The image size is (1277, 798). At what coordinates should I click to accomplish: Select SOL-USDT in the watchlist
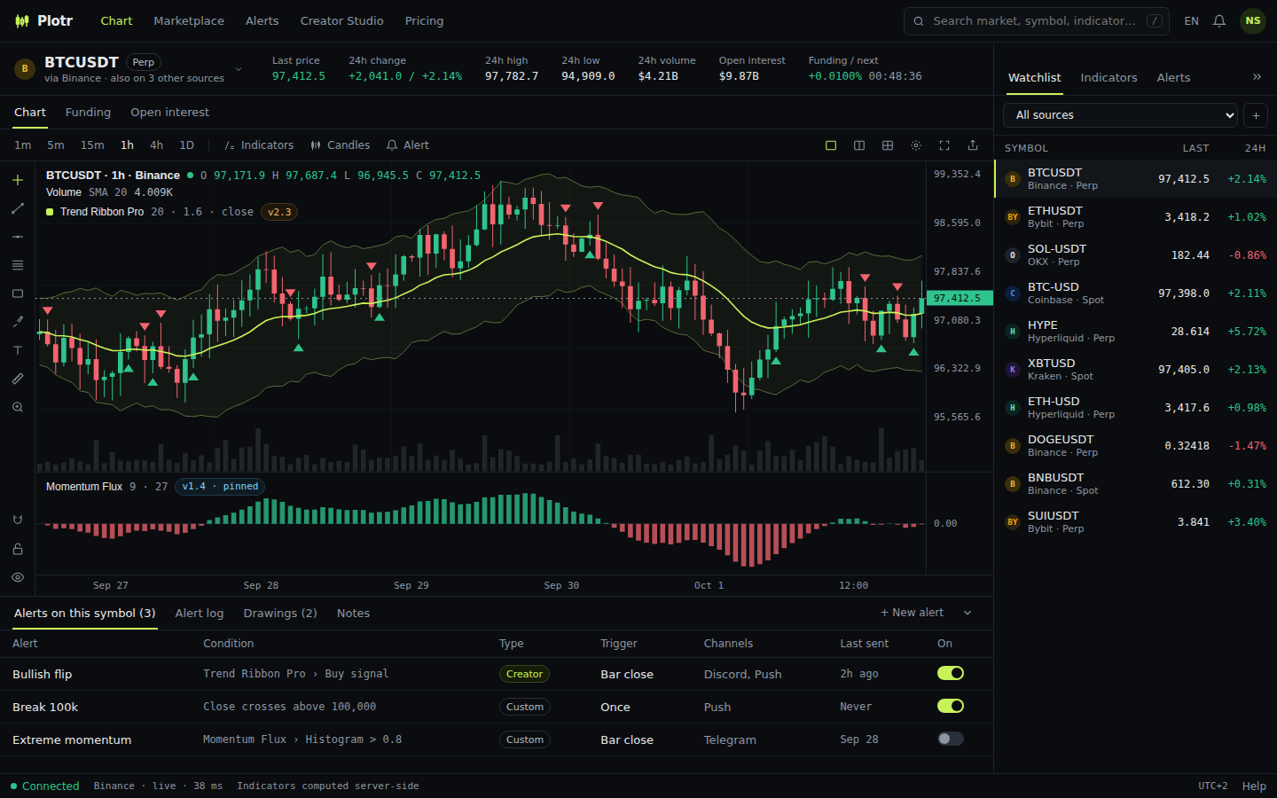coord(1136,255)
